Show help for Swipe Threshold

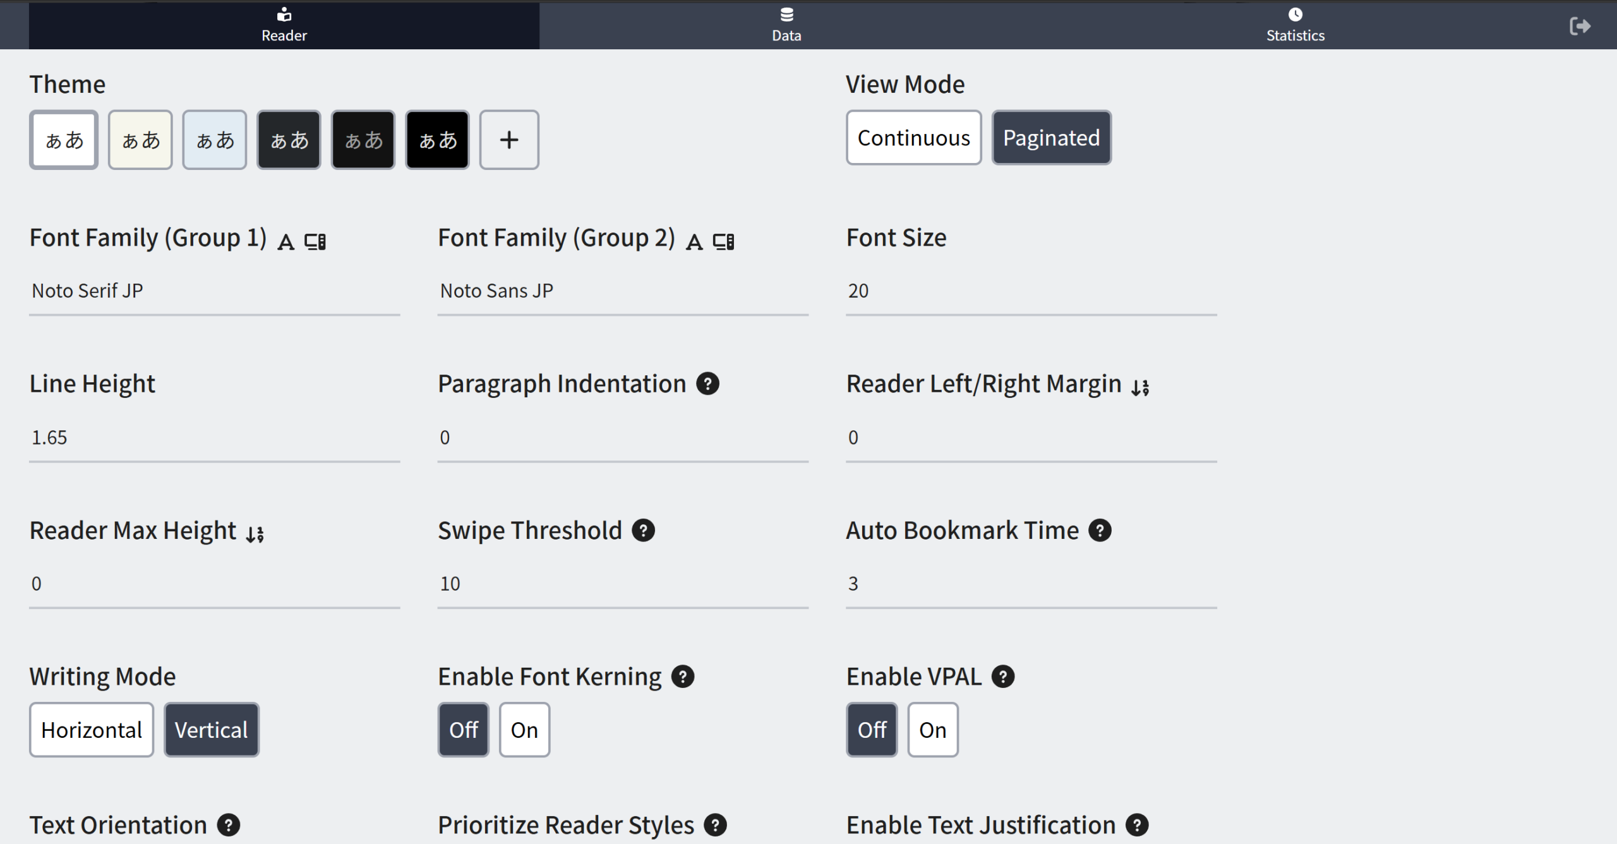(x=643, y=531)
